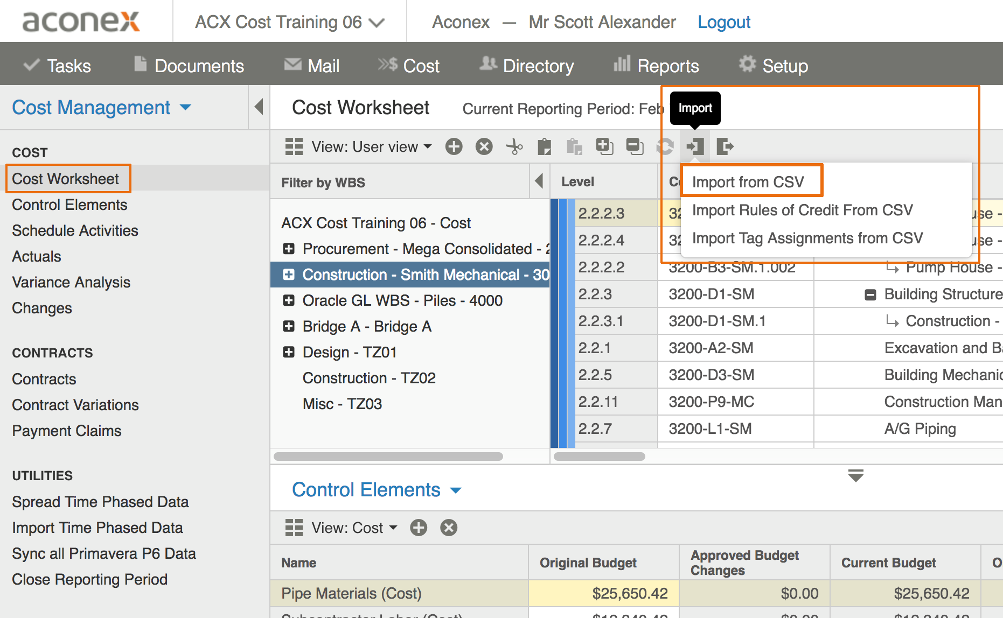
Task: Add a control element with the plus icon
Action: pos(419,528)
